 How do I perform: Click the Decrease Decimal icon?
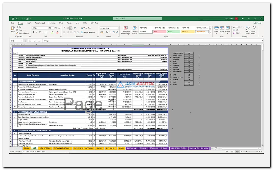point(117,32)
